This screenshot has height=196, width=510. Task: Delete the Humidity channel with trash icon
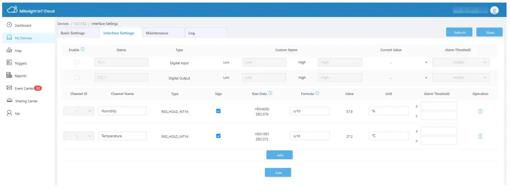[x=480, y=111]
